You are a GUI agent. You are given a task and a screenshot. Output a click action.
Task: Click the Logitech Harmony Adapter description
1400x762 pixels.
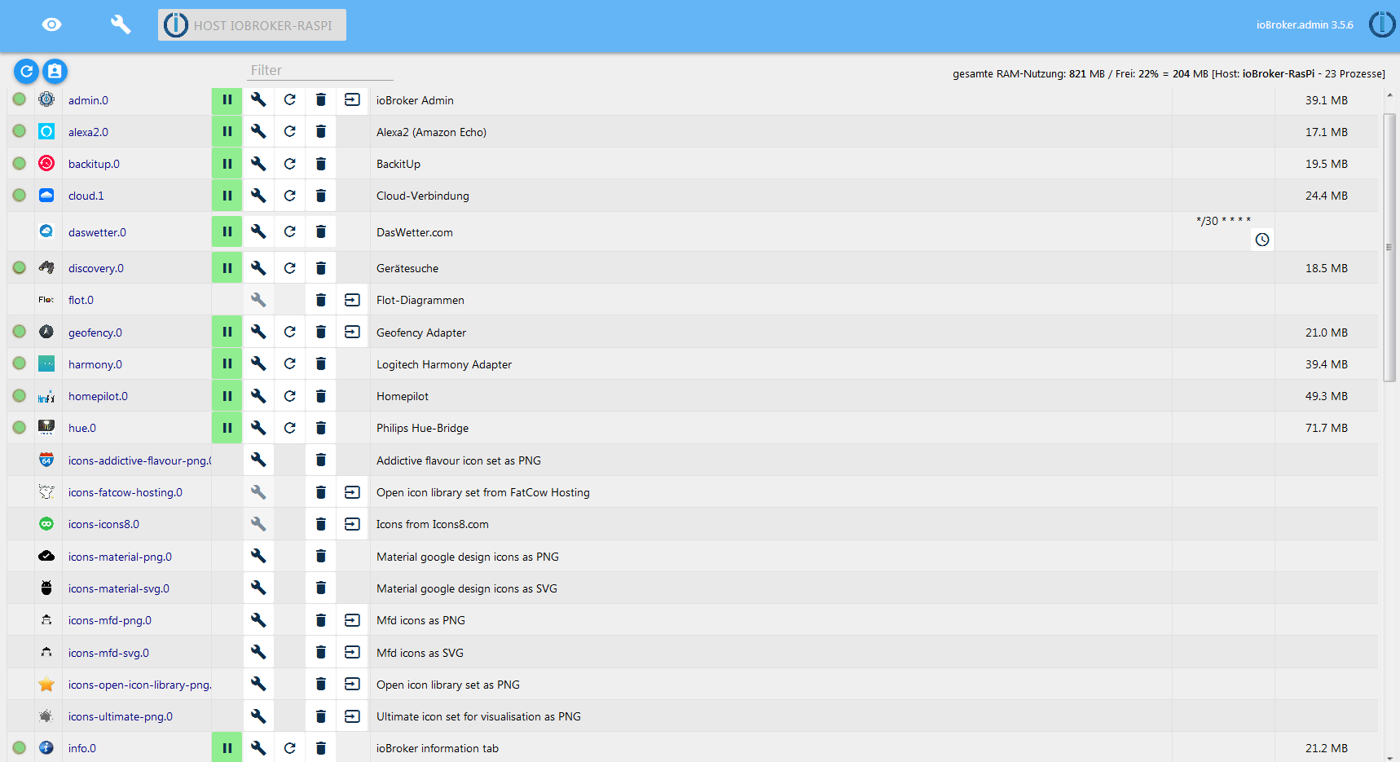444,364
